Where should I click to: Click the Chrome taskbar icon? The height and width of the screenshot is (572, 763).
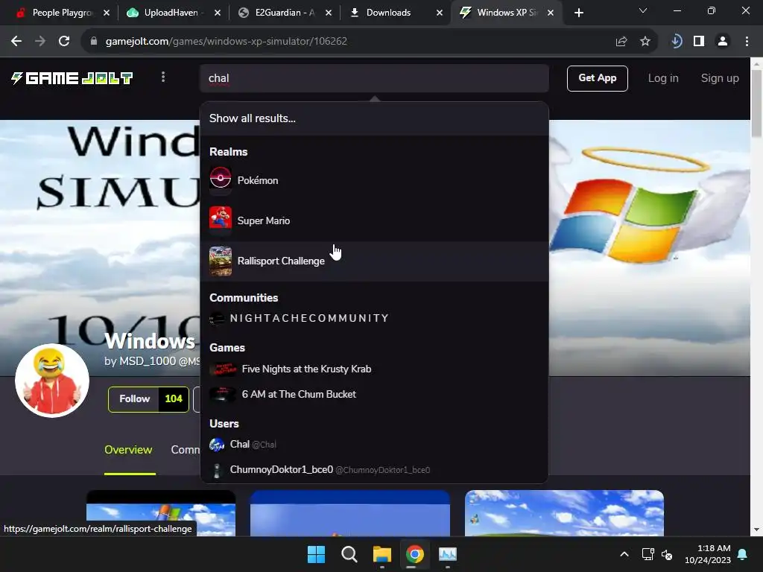coord(414,554)
